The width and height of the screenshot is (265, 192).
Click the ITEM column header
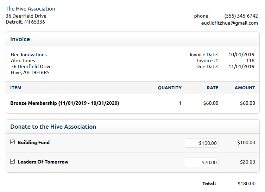(x=16, y=88)
